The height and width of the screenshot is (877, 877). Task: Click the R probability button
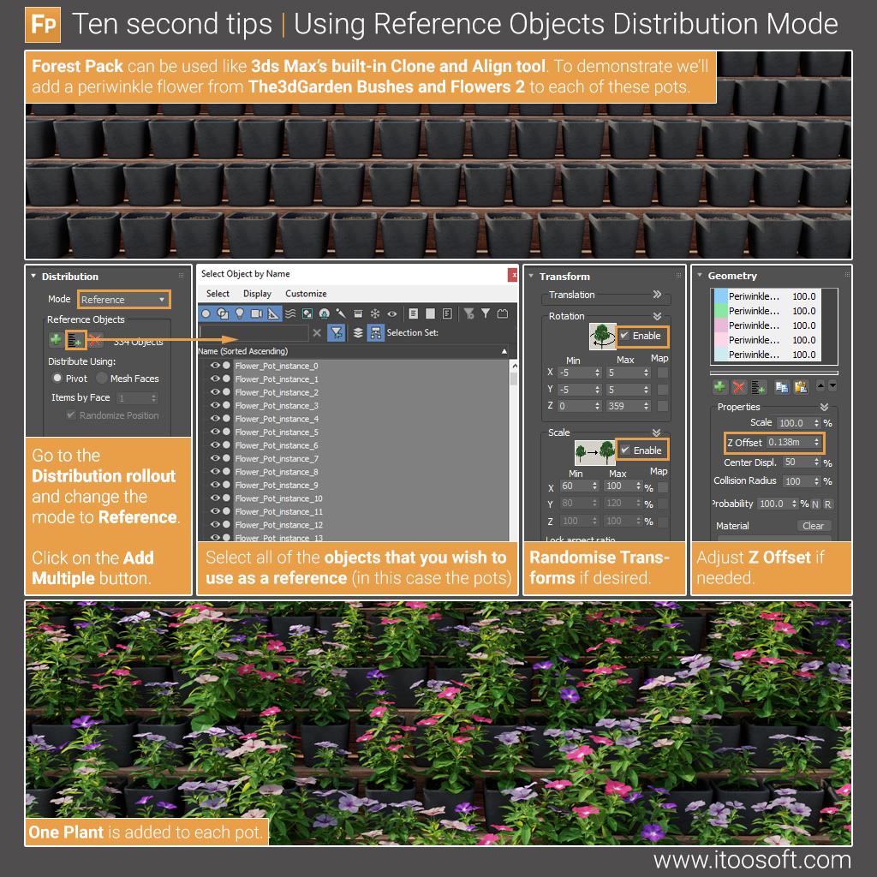pos(828,504)
